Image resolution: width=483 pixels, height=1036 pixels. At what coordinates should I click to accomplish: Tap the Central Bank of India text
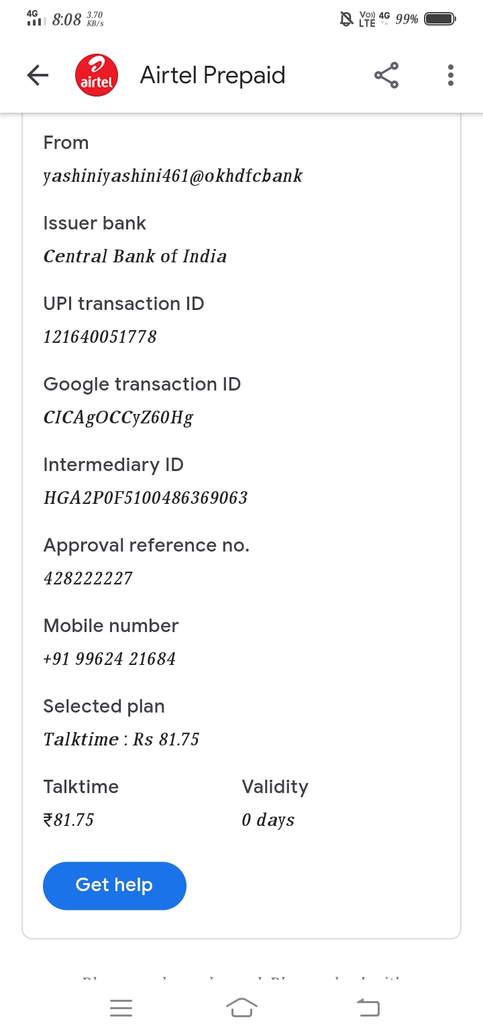click(135, 256)
